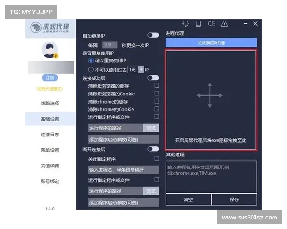Click the 保存 button
The height and width of the screenshot is (229, 287).
click(234, 199)
